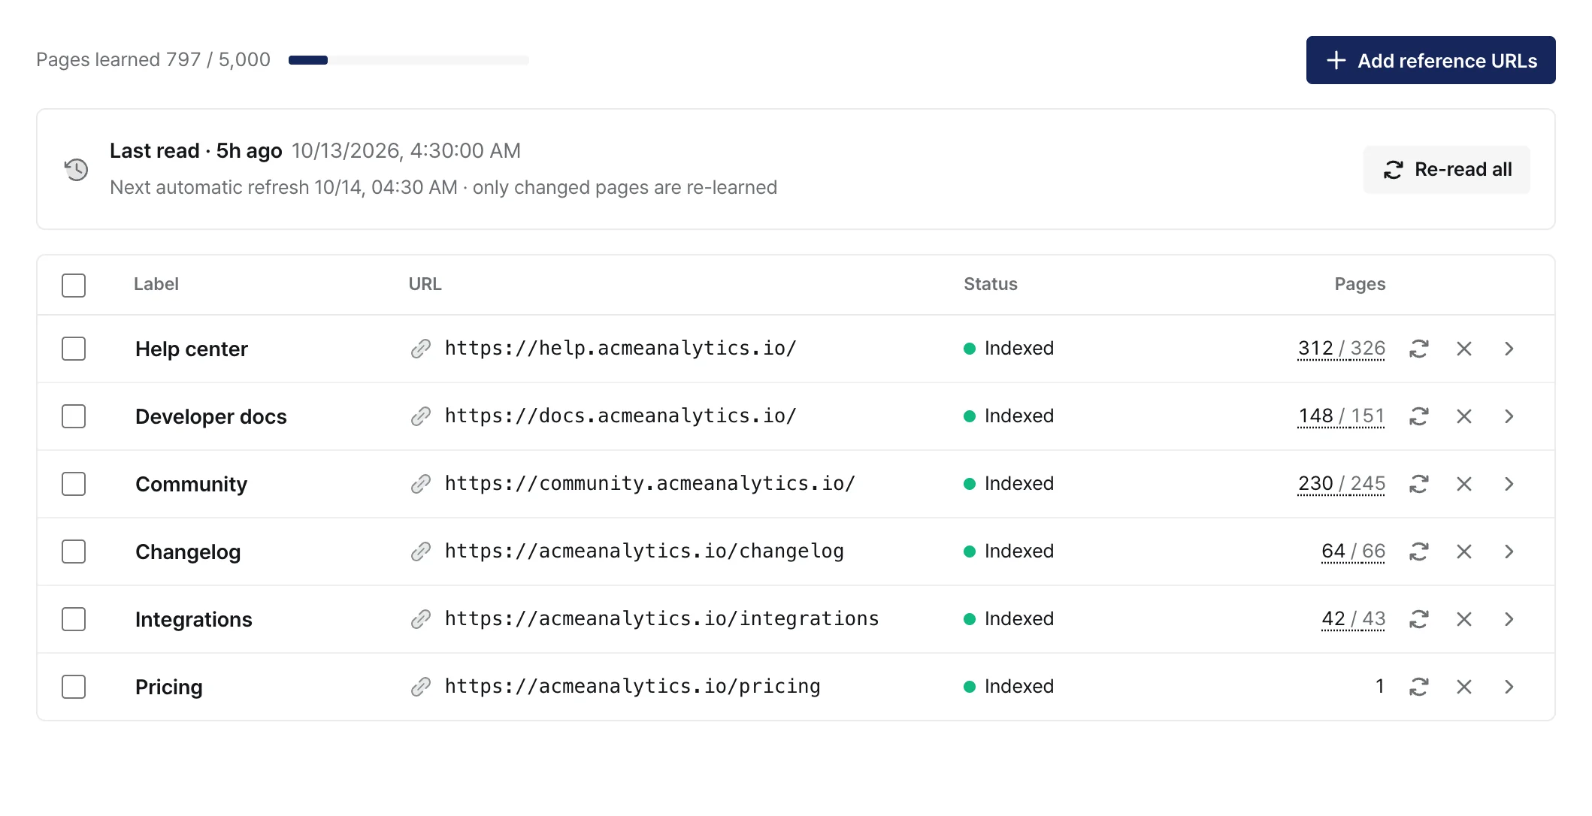Check the Integrations row checkbox
Image resolution: width=1592 pixels, height=816 pixels.
(x=74, y=619)
